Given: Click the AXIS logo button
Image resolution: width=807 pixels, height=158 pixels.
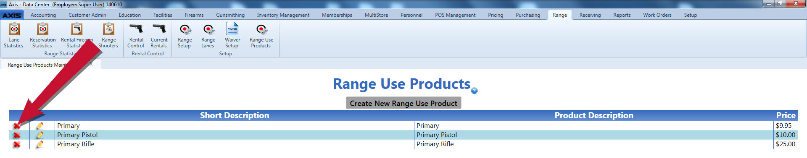Looking at the screenshot, I should 12,15.
